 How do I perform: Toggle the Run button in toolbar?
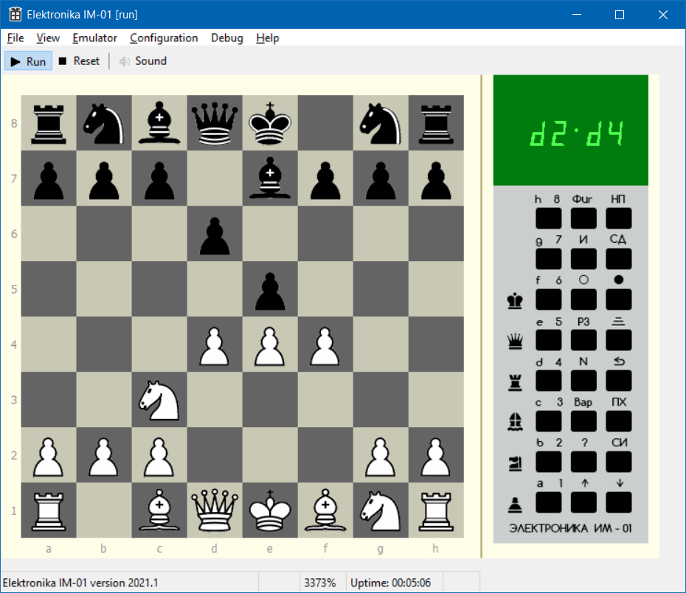pyautogui.click(x=29, y=61)
